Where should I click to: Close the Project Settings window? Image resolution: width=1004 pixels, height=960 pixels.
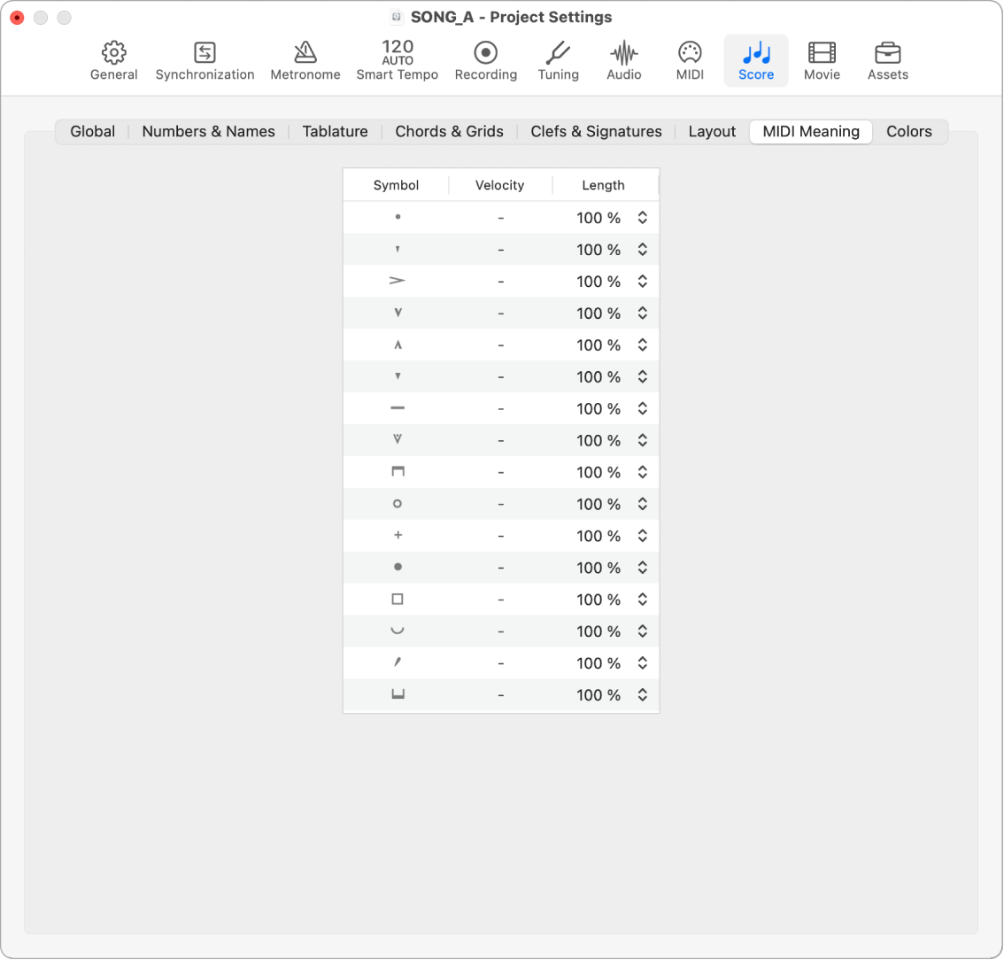pyautogui.click(x=18, y=18)
